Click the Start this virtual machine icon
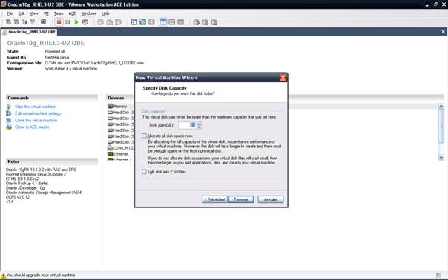 (x=9, y=107)
